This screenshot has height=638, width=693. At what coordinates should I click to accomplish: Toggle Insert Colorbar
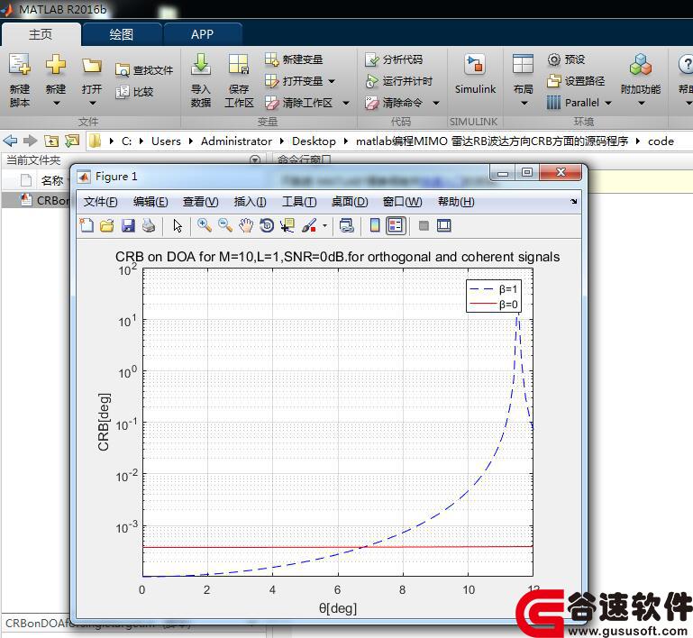tap(374, 226)
